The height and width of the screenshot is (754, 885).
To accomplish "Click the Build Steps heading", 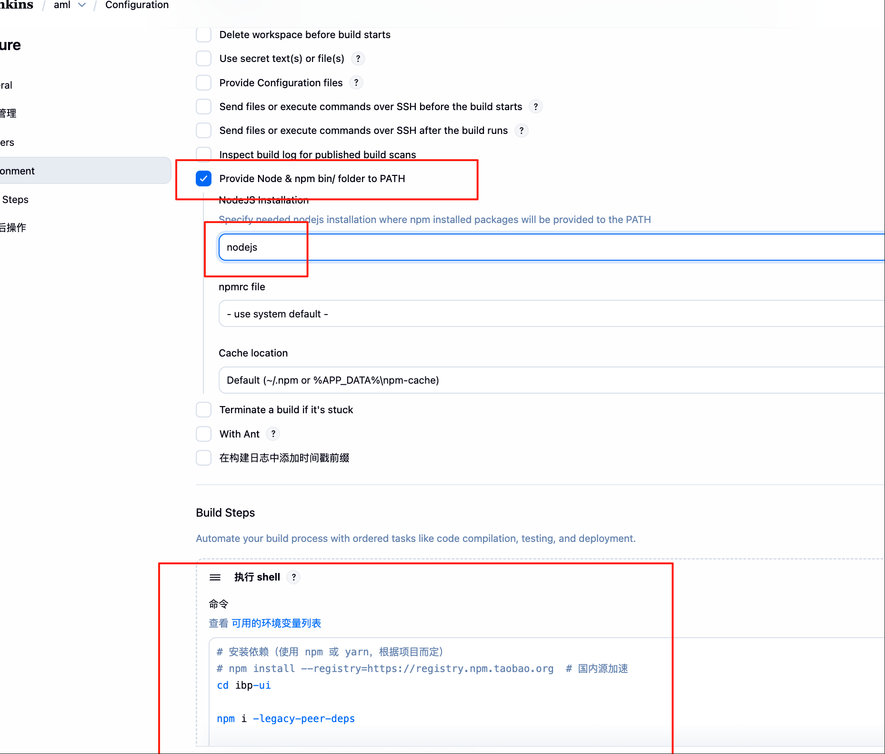I will click(225, 513).
